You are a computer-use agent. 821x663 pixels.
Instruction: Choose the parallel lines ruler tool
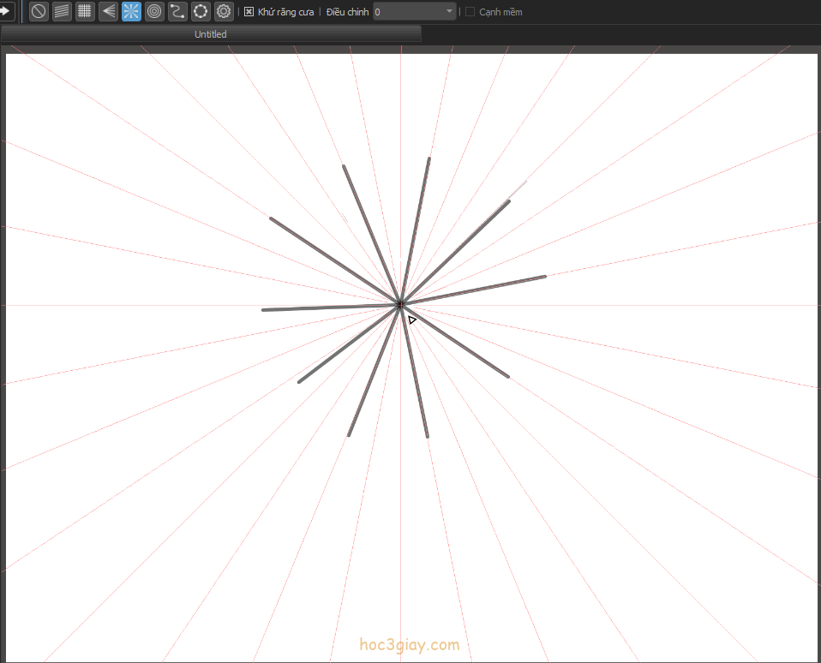pyautogui.click(x=62, y=11)
